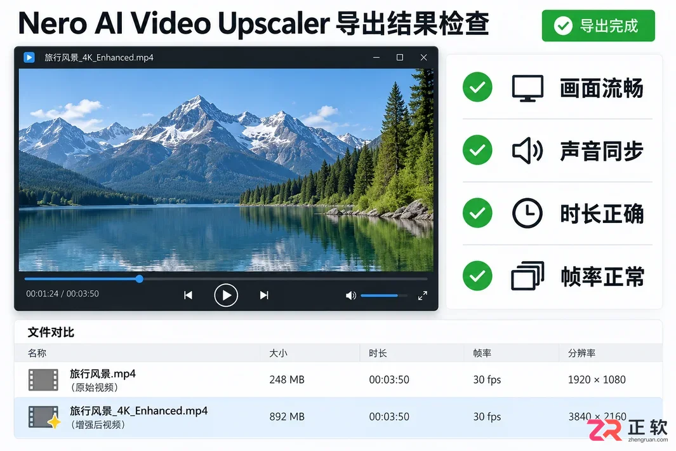Enter fullscreen with the expand arrows icon
Viewport: 676px width, 451px height.
423,295
